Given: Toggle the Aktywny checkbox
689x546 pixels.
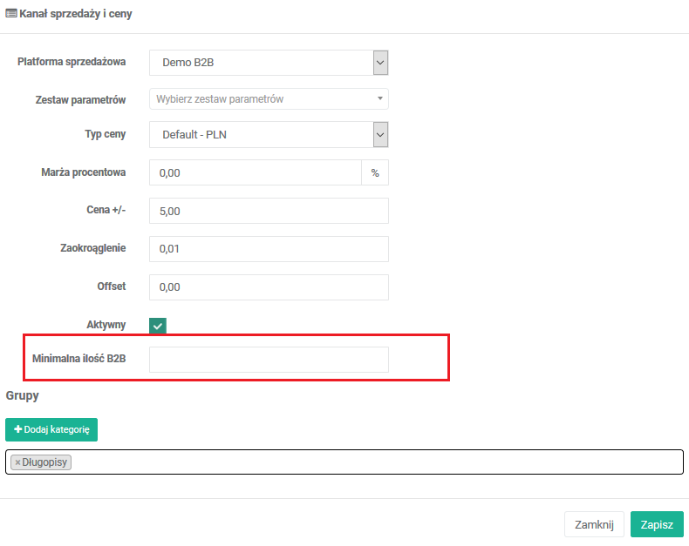Looking at the screenshot, I should pos(158,326).
